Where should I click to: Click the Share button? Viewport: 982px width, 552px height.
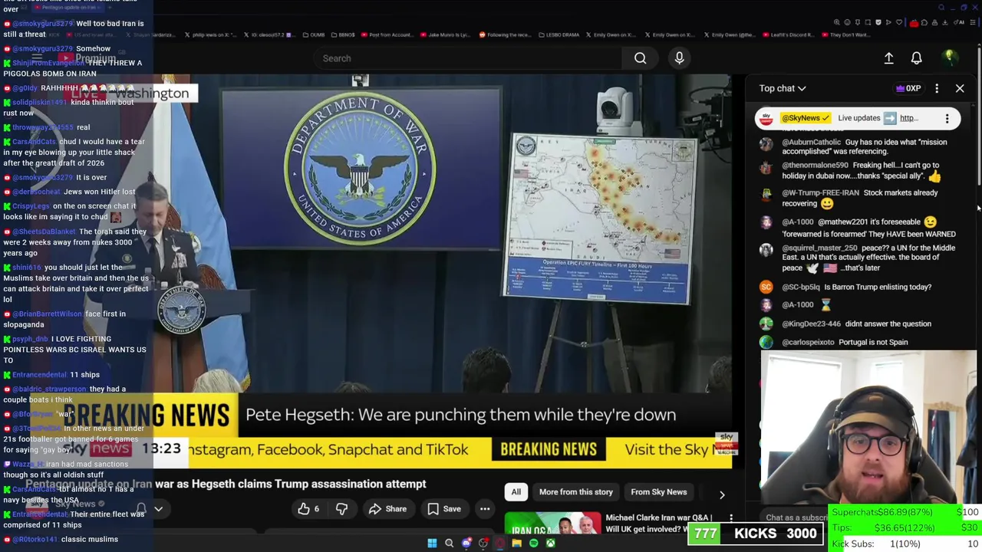pos(387,509)
